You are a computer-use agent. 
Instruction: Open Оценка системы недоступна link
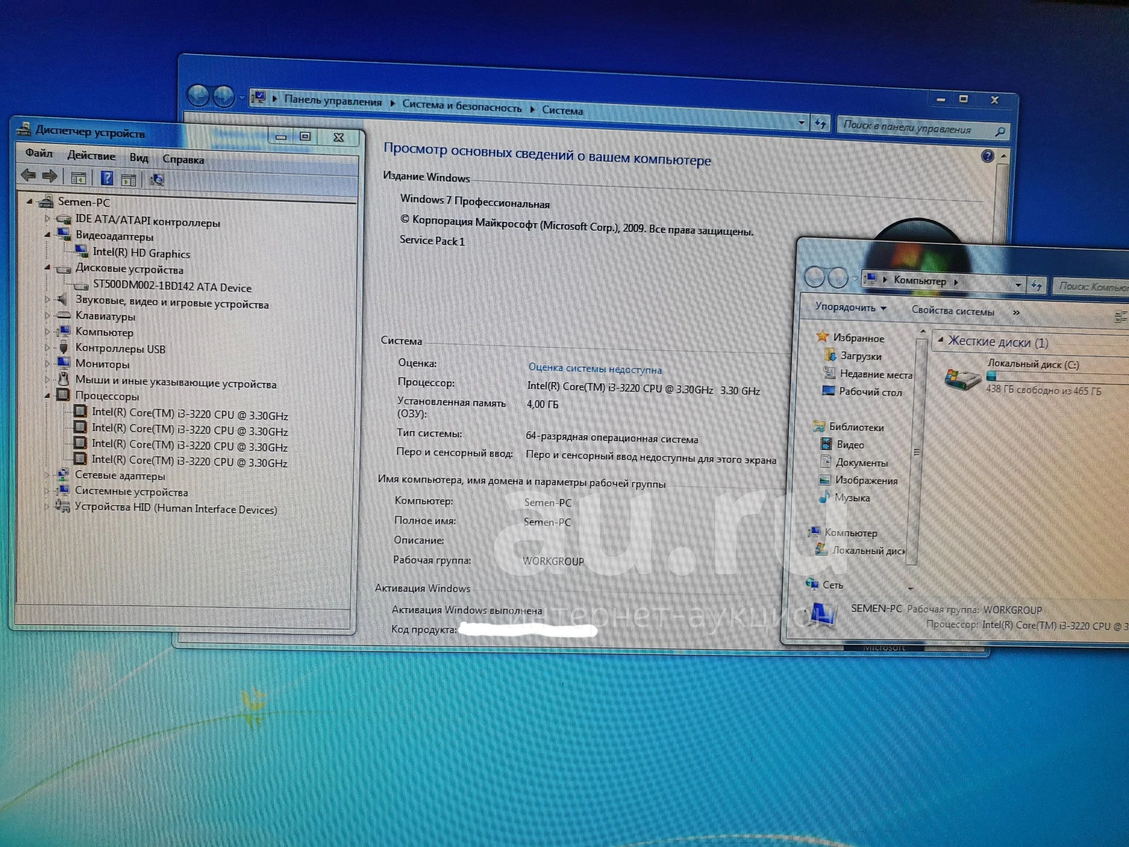594,368
